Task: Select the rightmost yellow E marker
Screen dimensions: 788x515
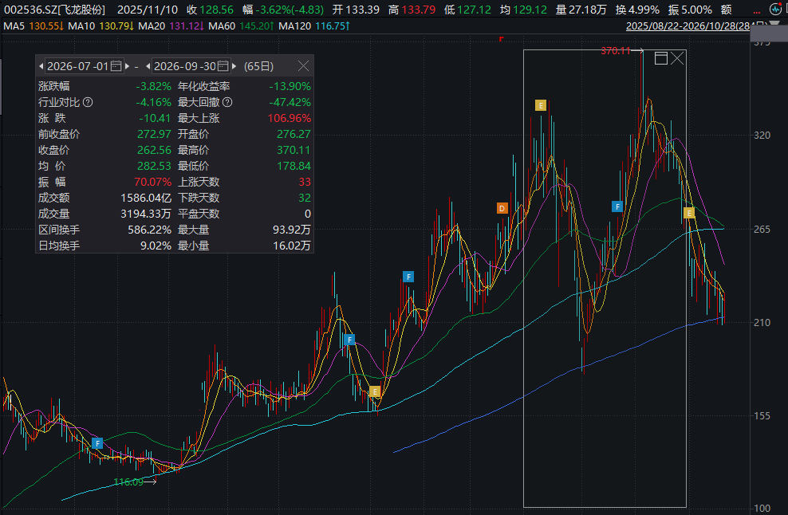Action: (x=689, y=213)
